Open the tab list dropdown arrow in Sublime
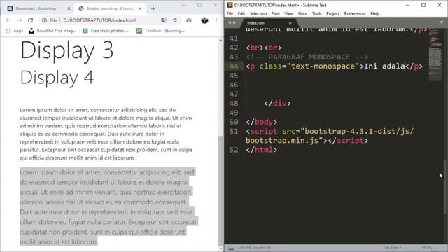 tap(442, 22)
